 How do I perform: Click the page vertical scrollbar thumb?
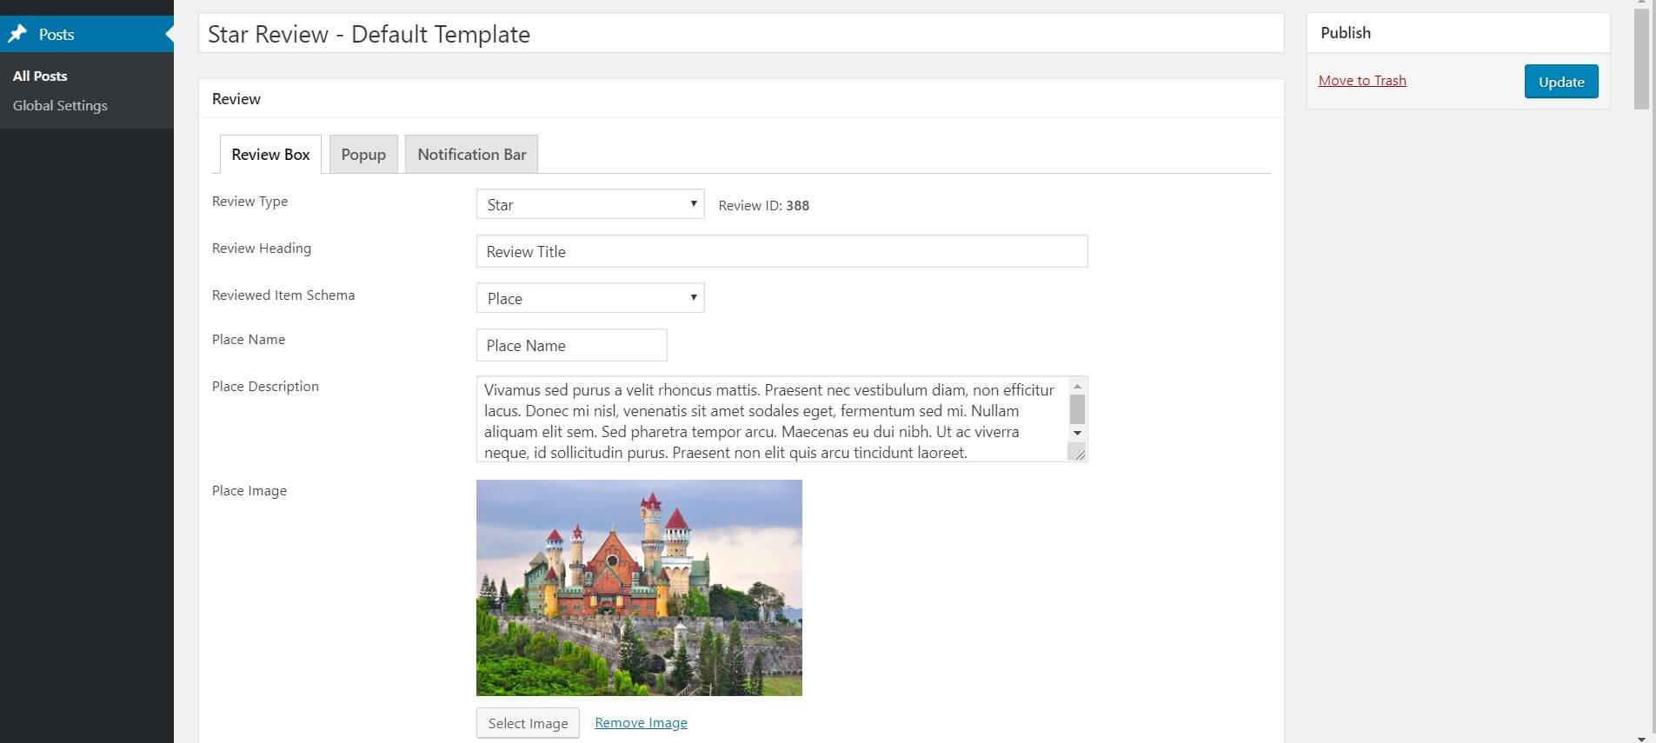point(1641,59)
